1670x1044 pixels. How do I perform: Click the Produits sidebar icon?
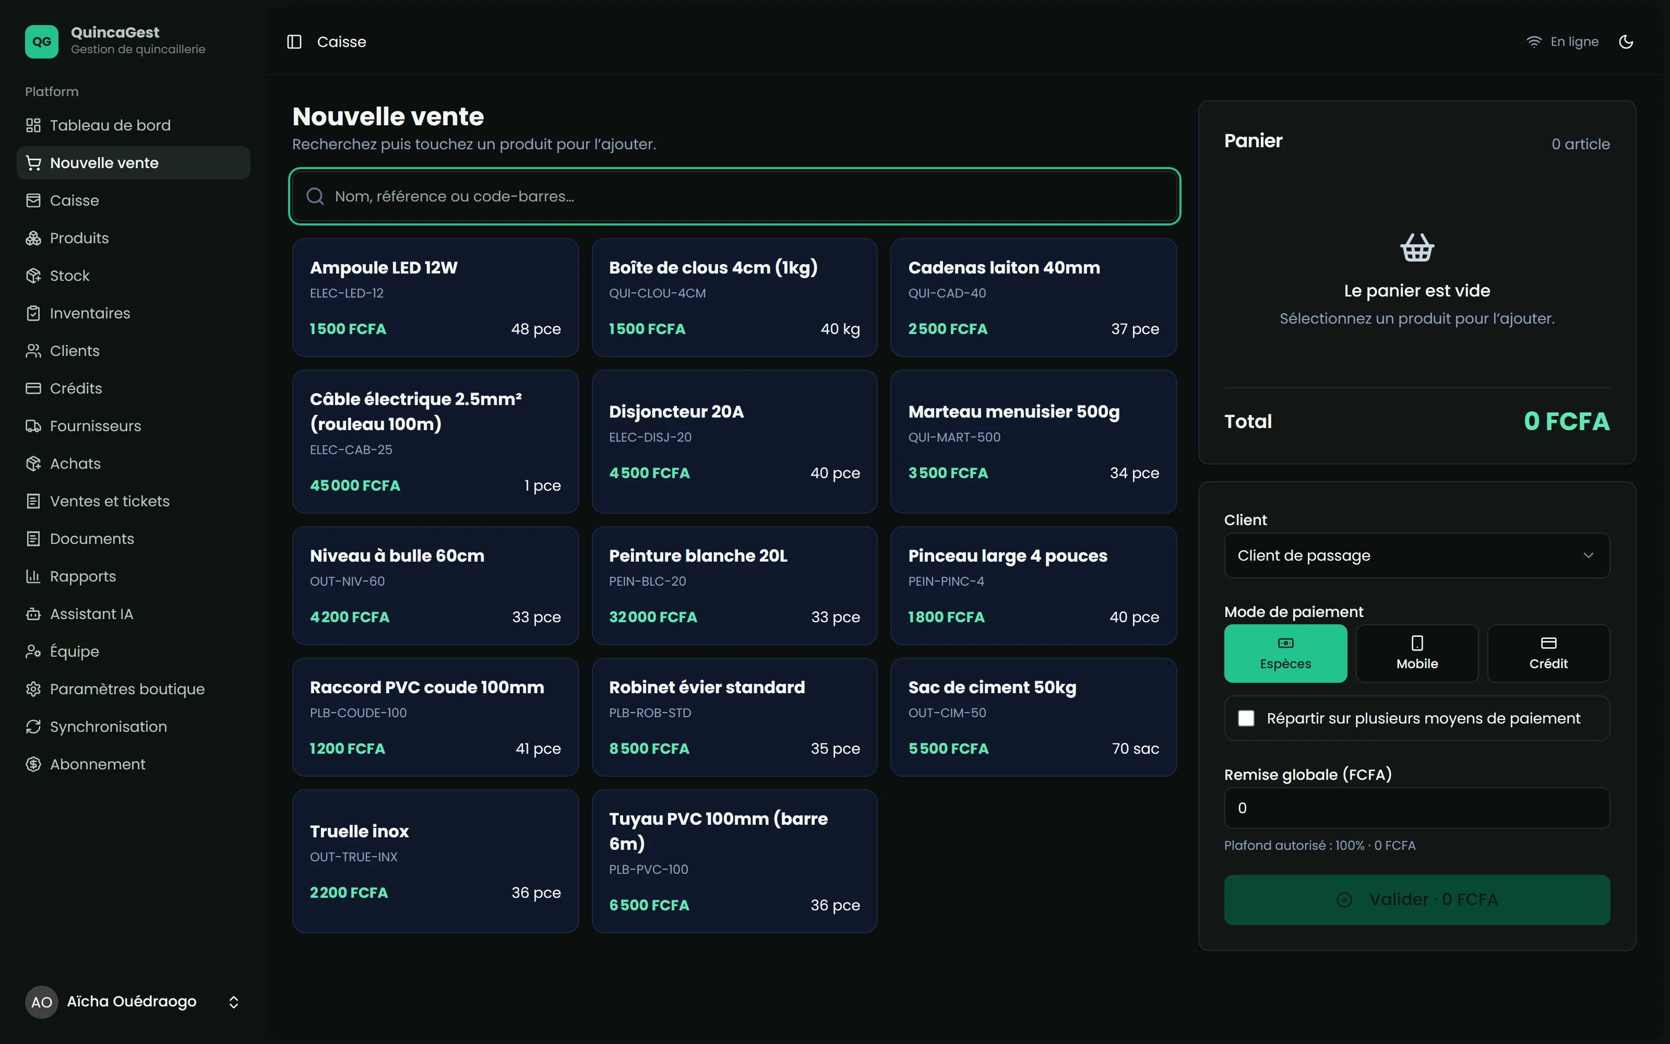[33, 238]
